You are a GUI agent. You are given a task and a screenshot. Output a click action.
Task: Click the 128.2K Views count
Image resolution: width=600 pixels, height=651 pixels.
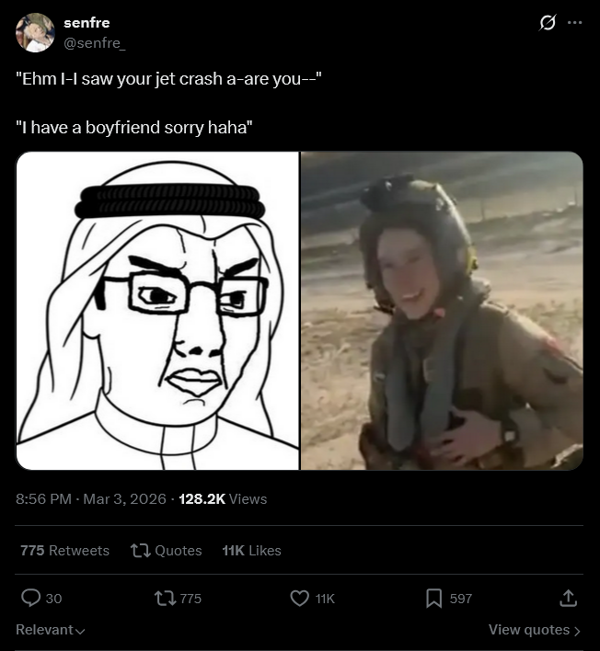223,498
